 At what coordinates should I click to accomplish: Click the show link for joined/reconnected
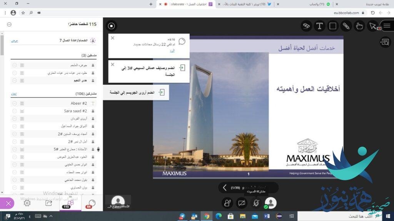[14, 40]
